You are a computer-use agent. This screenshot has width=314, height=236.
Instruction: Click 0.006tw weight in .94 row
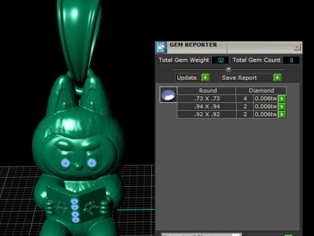[266, 106]
